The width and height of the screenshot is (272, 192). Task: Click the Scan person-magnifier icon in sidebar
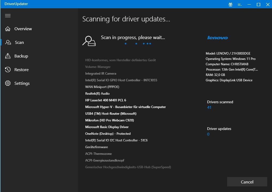[8, 42]
